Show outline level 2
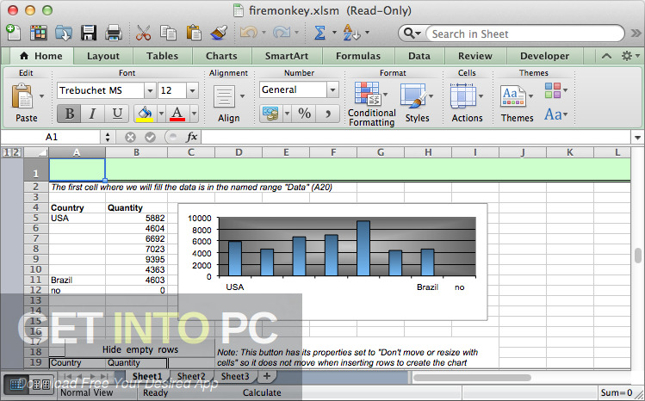The width and height of the screenshot is (645, 401). pos(16,152)
